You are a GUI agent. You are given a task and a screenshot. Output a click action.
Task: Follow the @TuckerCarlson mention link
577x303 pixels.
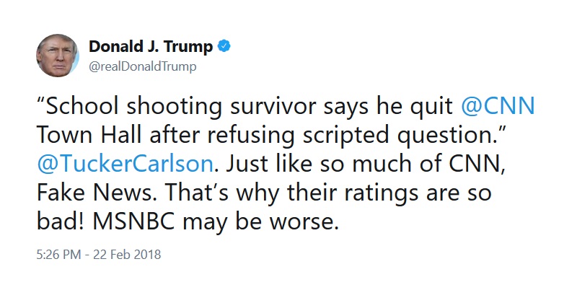coord(125,164)
